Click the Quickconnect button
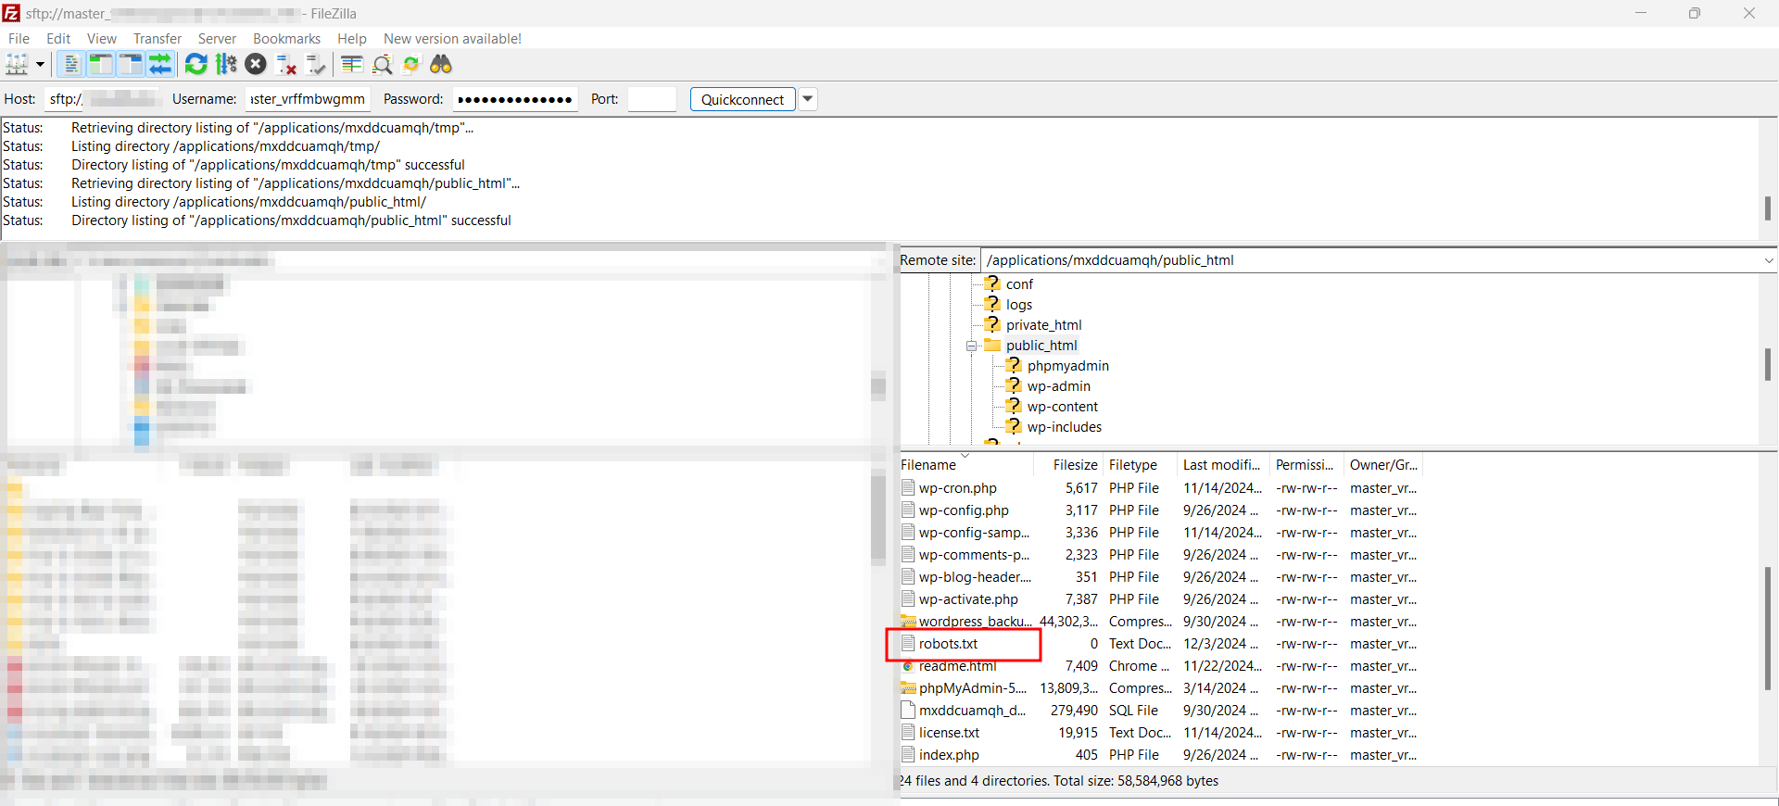 coord(742,99)
